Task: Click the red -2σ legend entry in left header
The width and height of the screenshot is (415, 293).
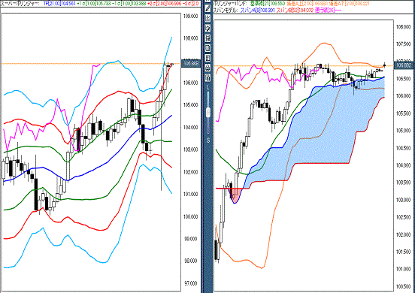Action: (x=190, y=4)
